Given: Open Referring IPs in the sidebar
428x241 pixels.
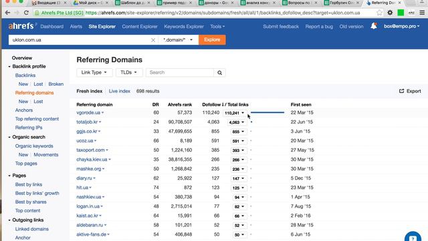Looking at the screenshot, I should click(x=29, y=128).
